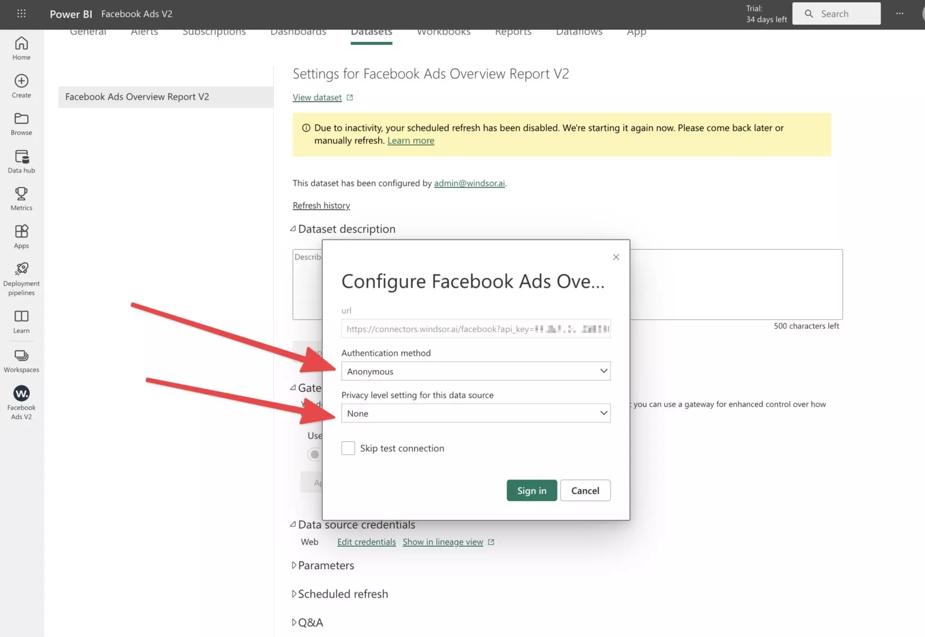Viewport: 925px width, 637px height.
Task: Switch to Workbooks tab
Action: point(443,33)
